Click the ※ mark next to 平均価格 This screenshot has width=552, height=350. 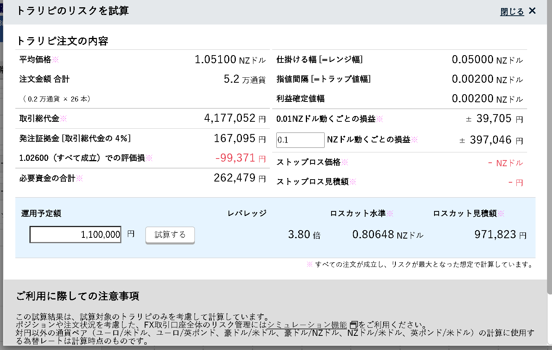pos(56,60)
